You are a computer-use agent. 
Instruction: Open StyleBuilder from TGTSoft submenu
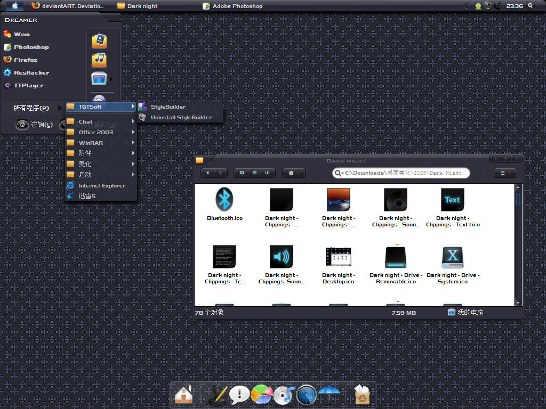pos(180,107)
